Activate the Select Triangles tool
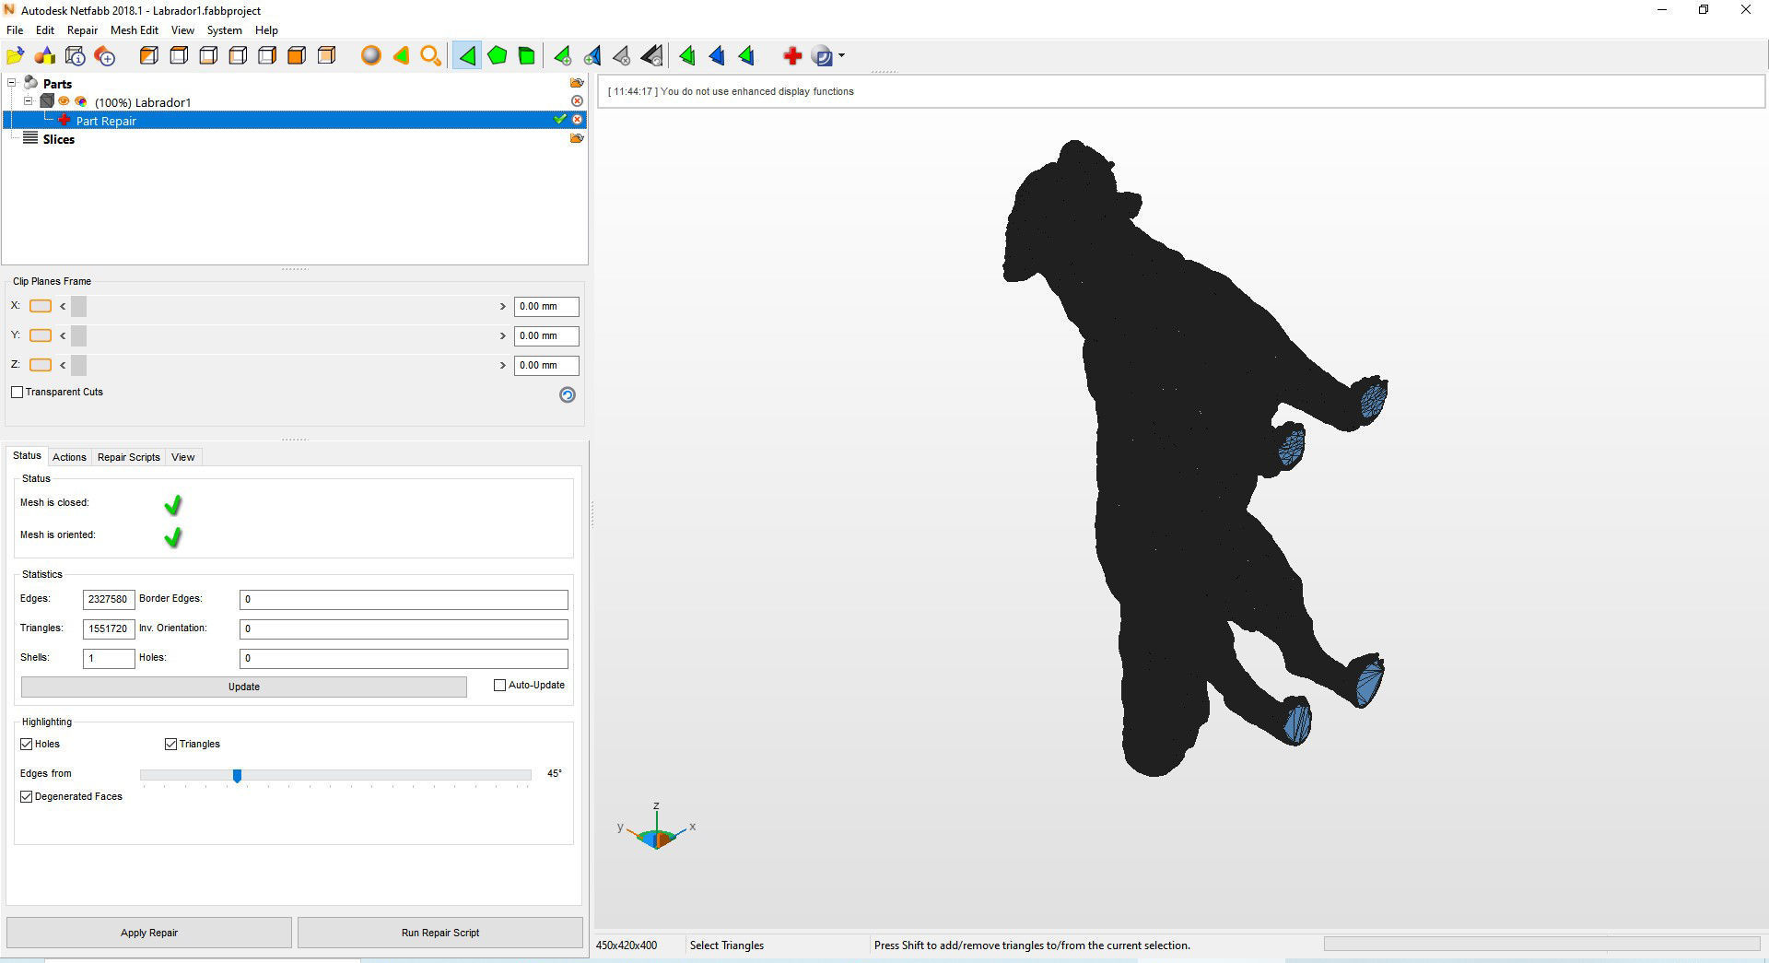Viewport: 1769px width, 963px height. pos(467,56)
